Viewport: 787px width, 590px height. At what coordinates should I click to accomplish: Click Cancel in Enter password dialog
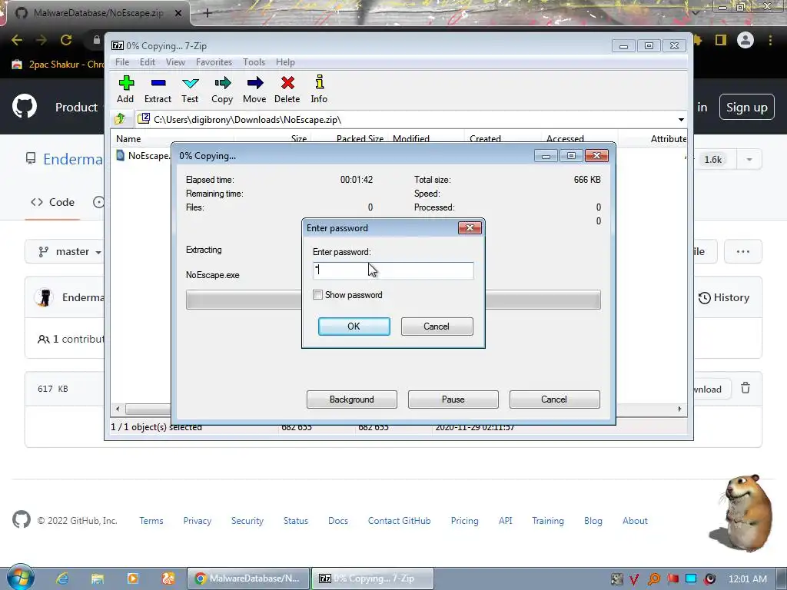click(437, 326)
